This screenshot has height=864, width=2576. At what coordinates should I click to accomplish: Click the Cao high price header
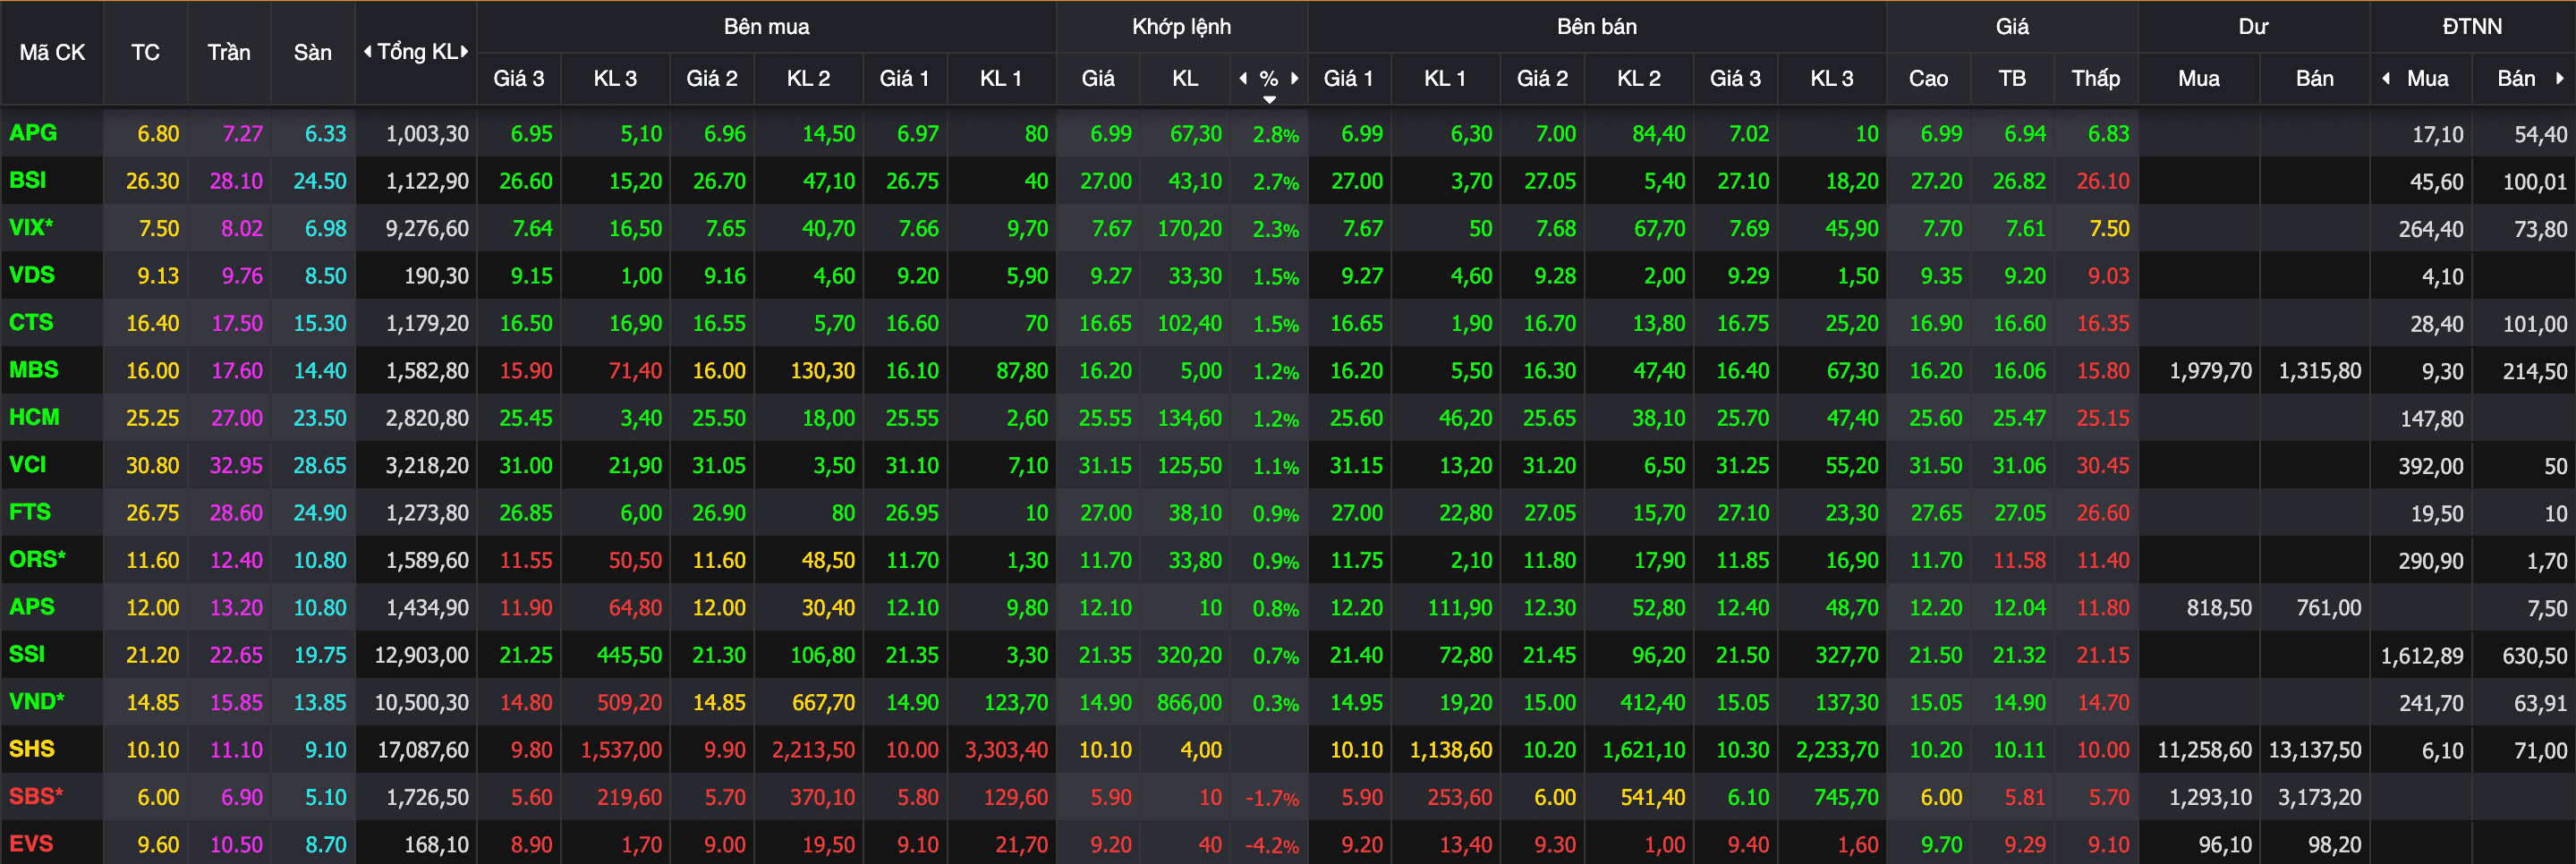[1928, 78]
